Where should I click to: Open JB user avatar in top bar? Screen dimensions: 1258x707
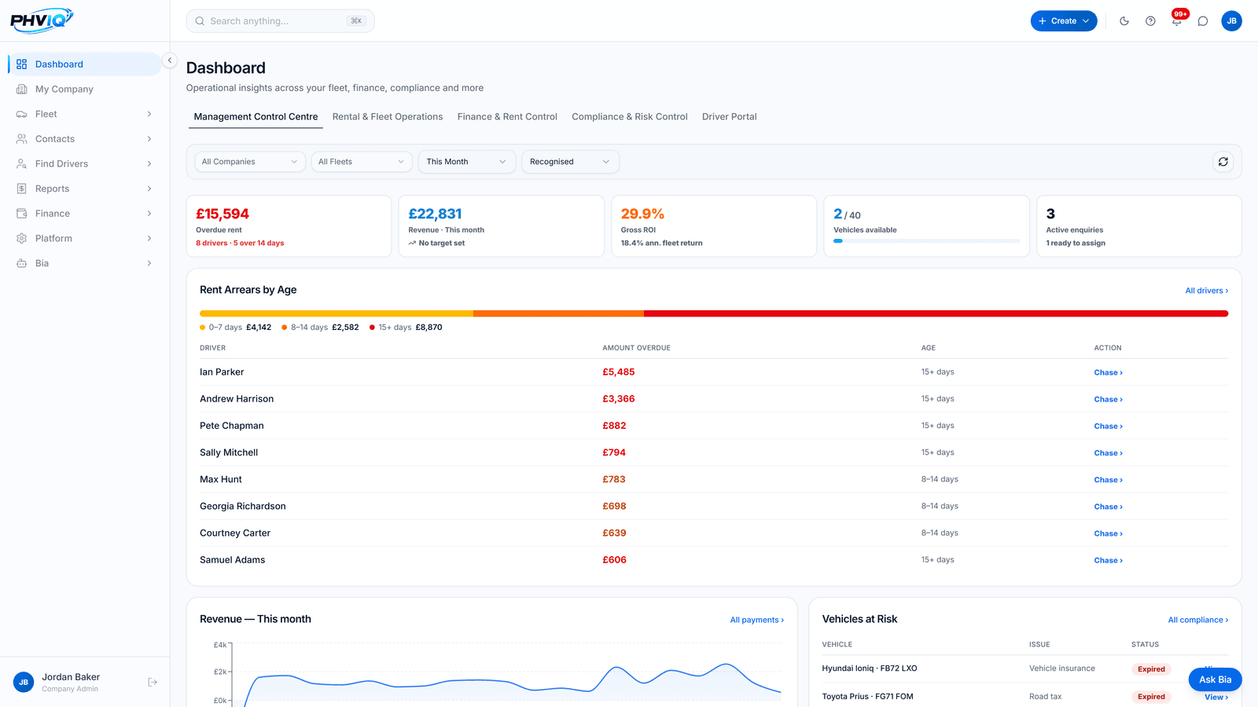click(x=1232, y=21)
